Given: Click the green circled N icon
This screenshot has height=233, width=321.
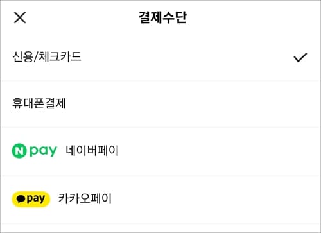Looking at the screenshot, I should (19, 151).
